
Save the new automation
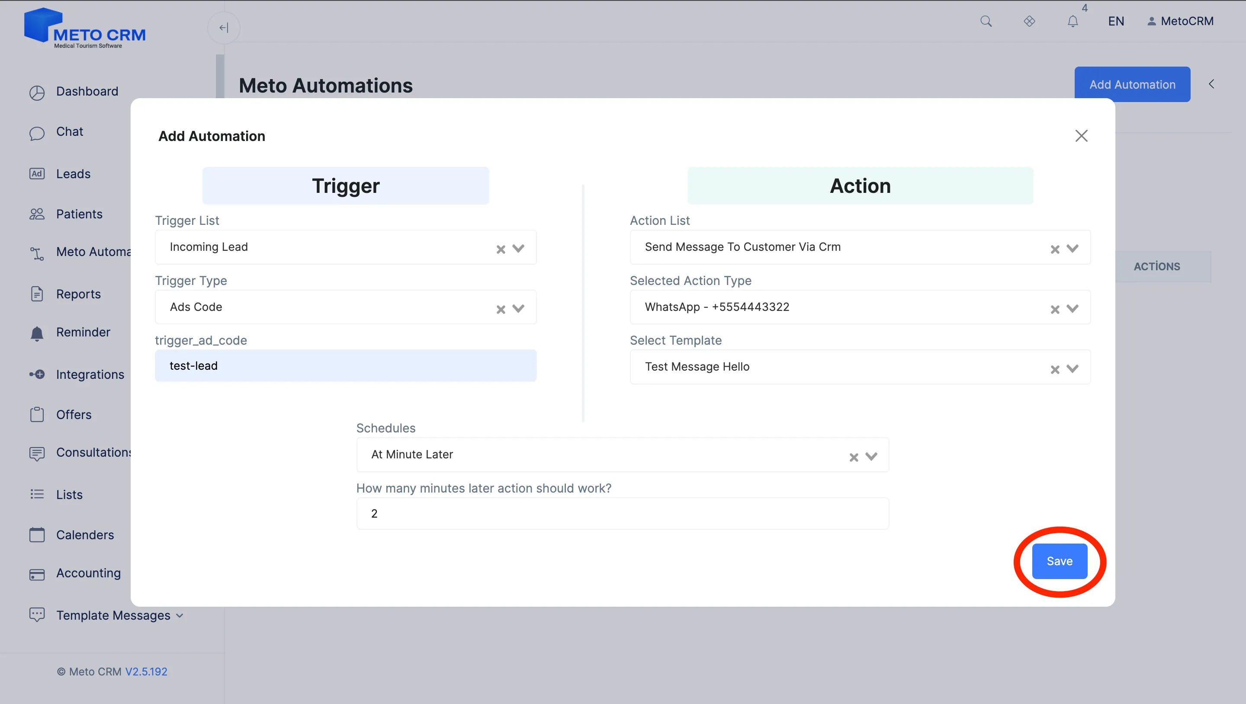(1060, 561)
